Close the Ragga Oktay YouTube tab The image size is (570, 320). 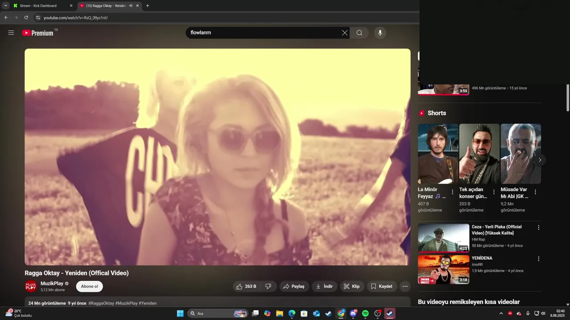(137, 6)
